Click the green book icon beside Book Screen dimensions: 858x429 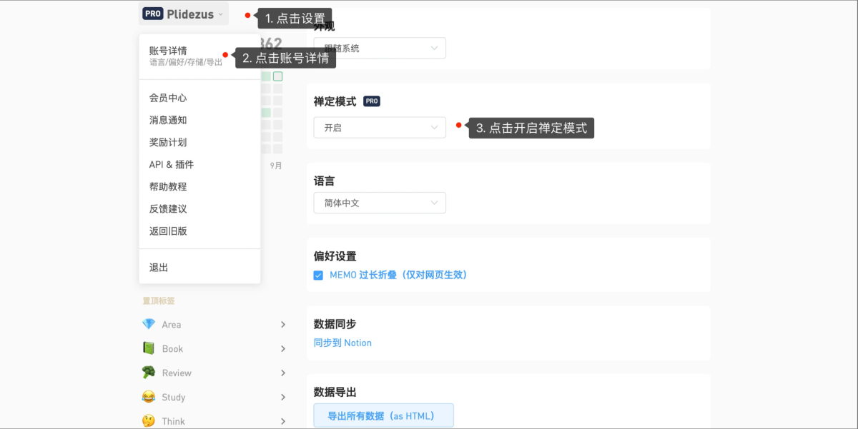(x=149, y=348)
